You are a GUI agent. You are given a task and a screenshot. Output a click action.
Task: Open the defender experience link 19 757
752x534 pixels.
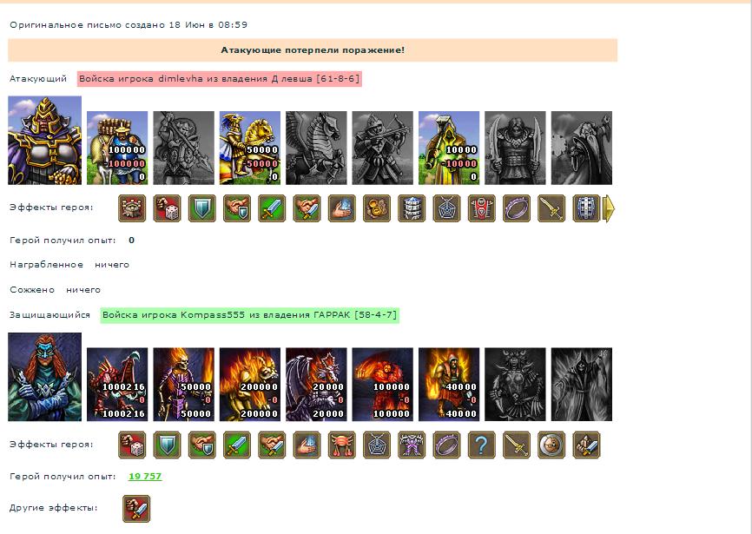point(145,477)
